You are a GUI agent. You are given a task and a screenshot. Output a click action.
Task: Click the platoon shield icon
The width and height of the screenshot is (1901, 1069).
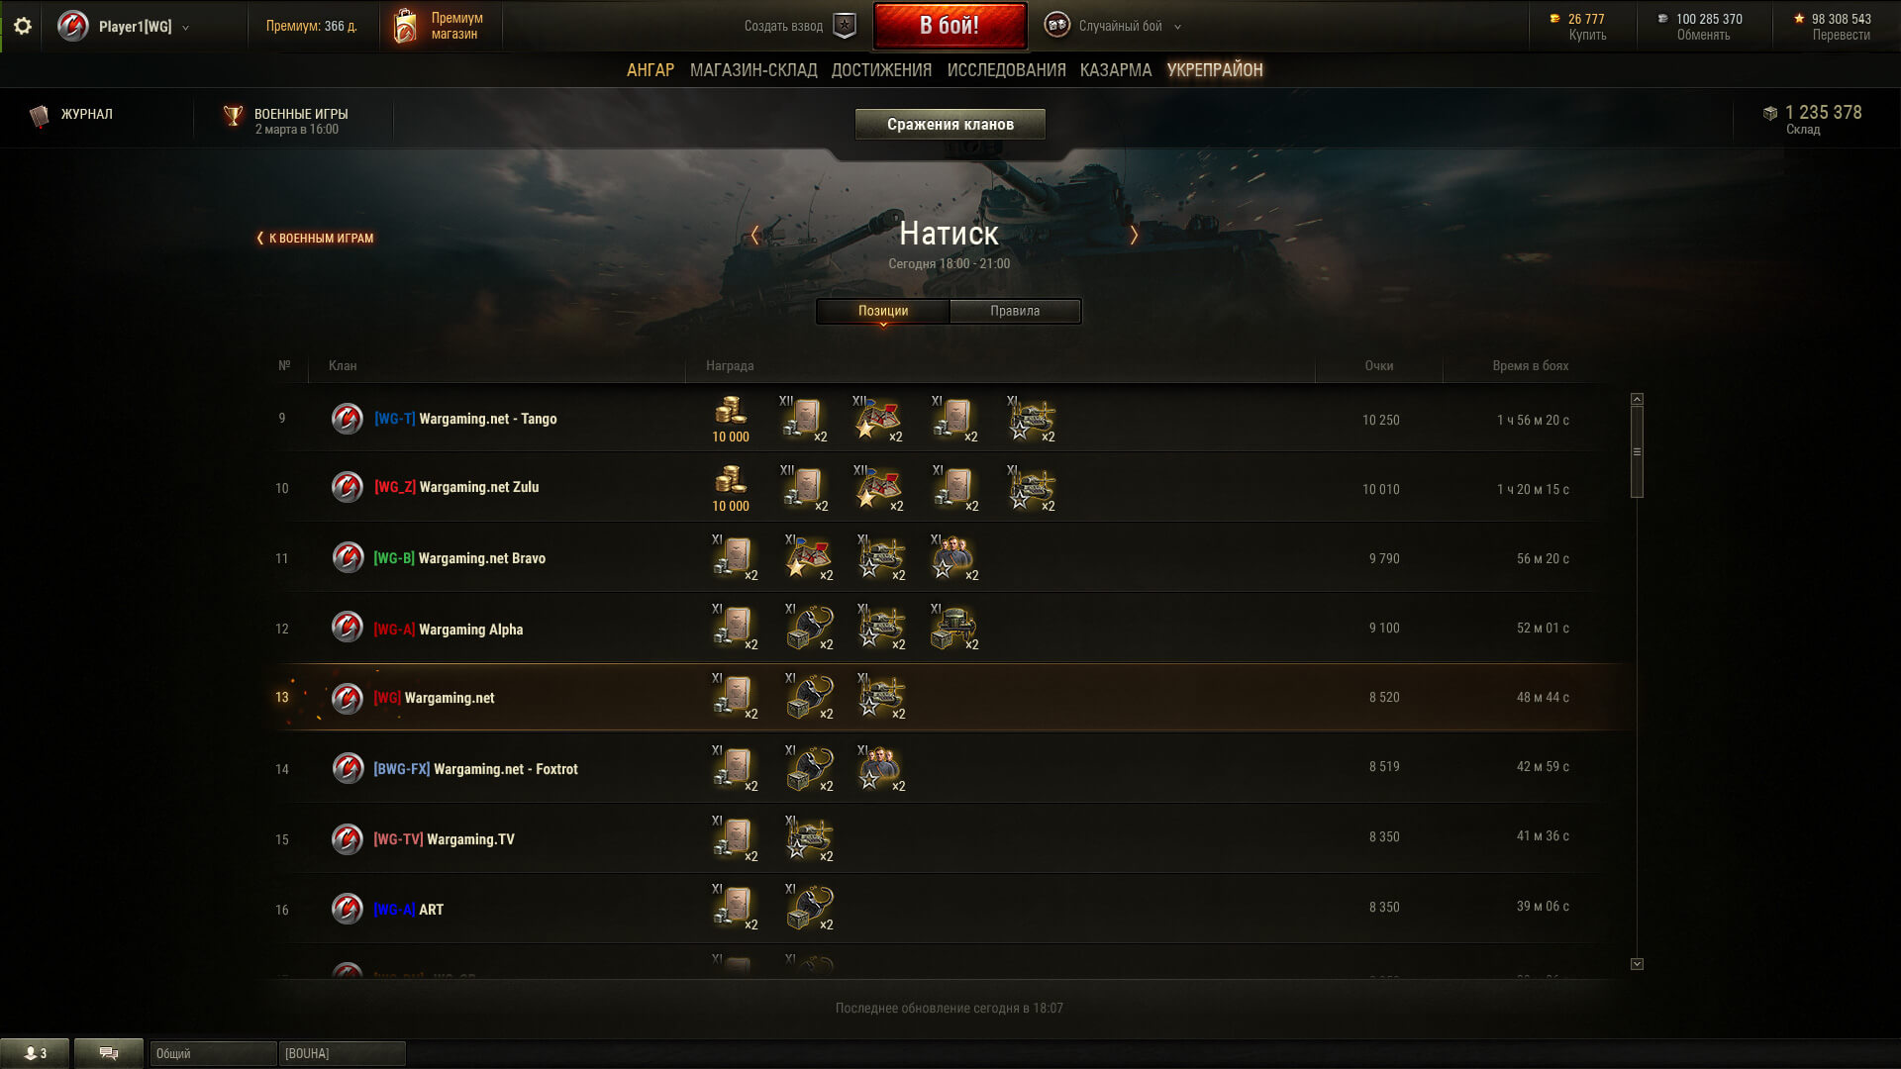coord(845,26)
